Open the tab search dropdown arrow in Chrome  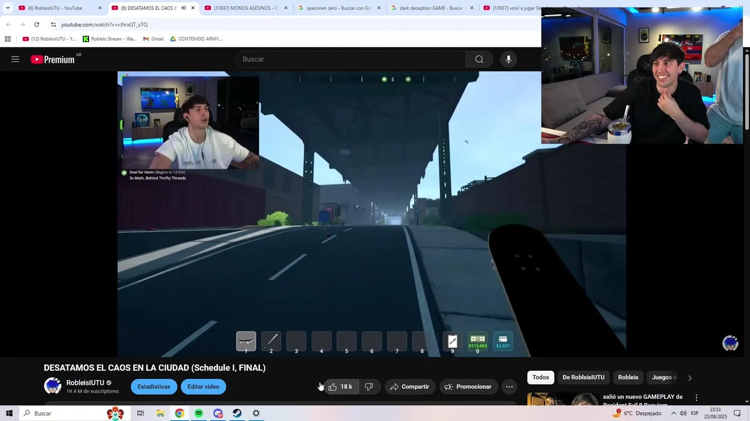[8, 8]
